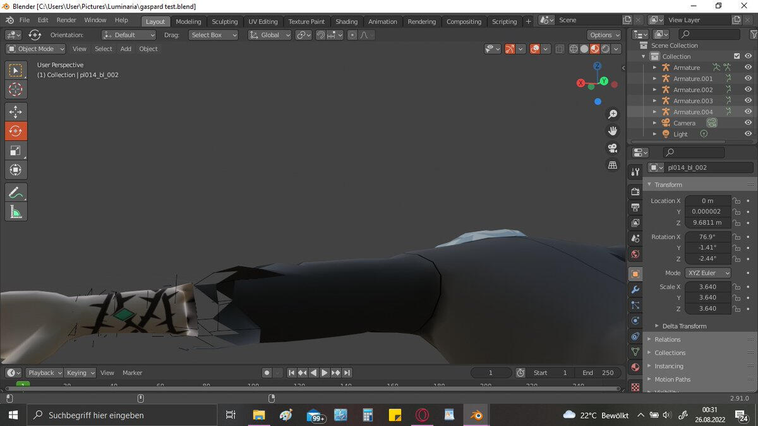Toggle orthographic perspective grid icon
Viewport: 758px width, 426px height.
612,165
